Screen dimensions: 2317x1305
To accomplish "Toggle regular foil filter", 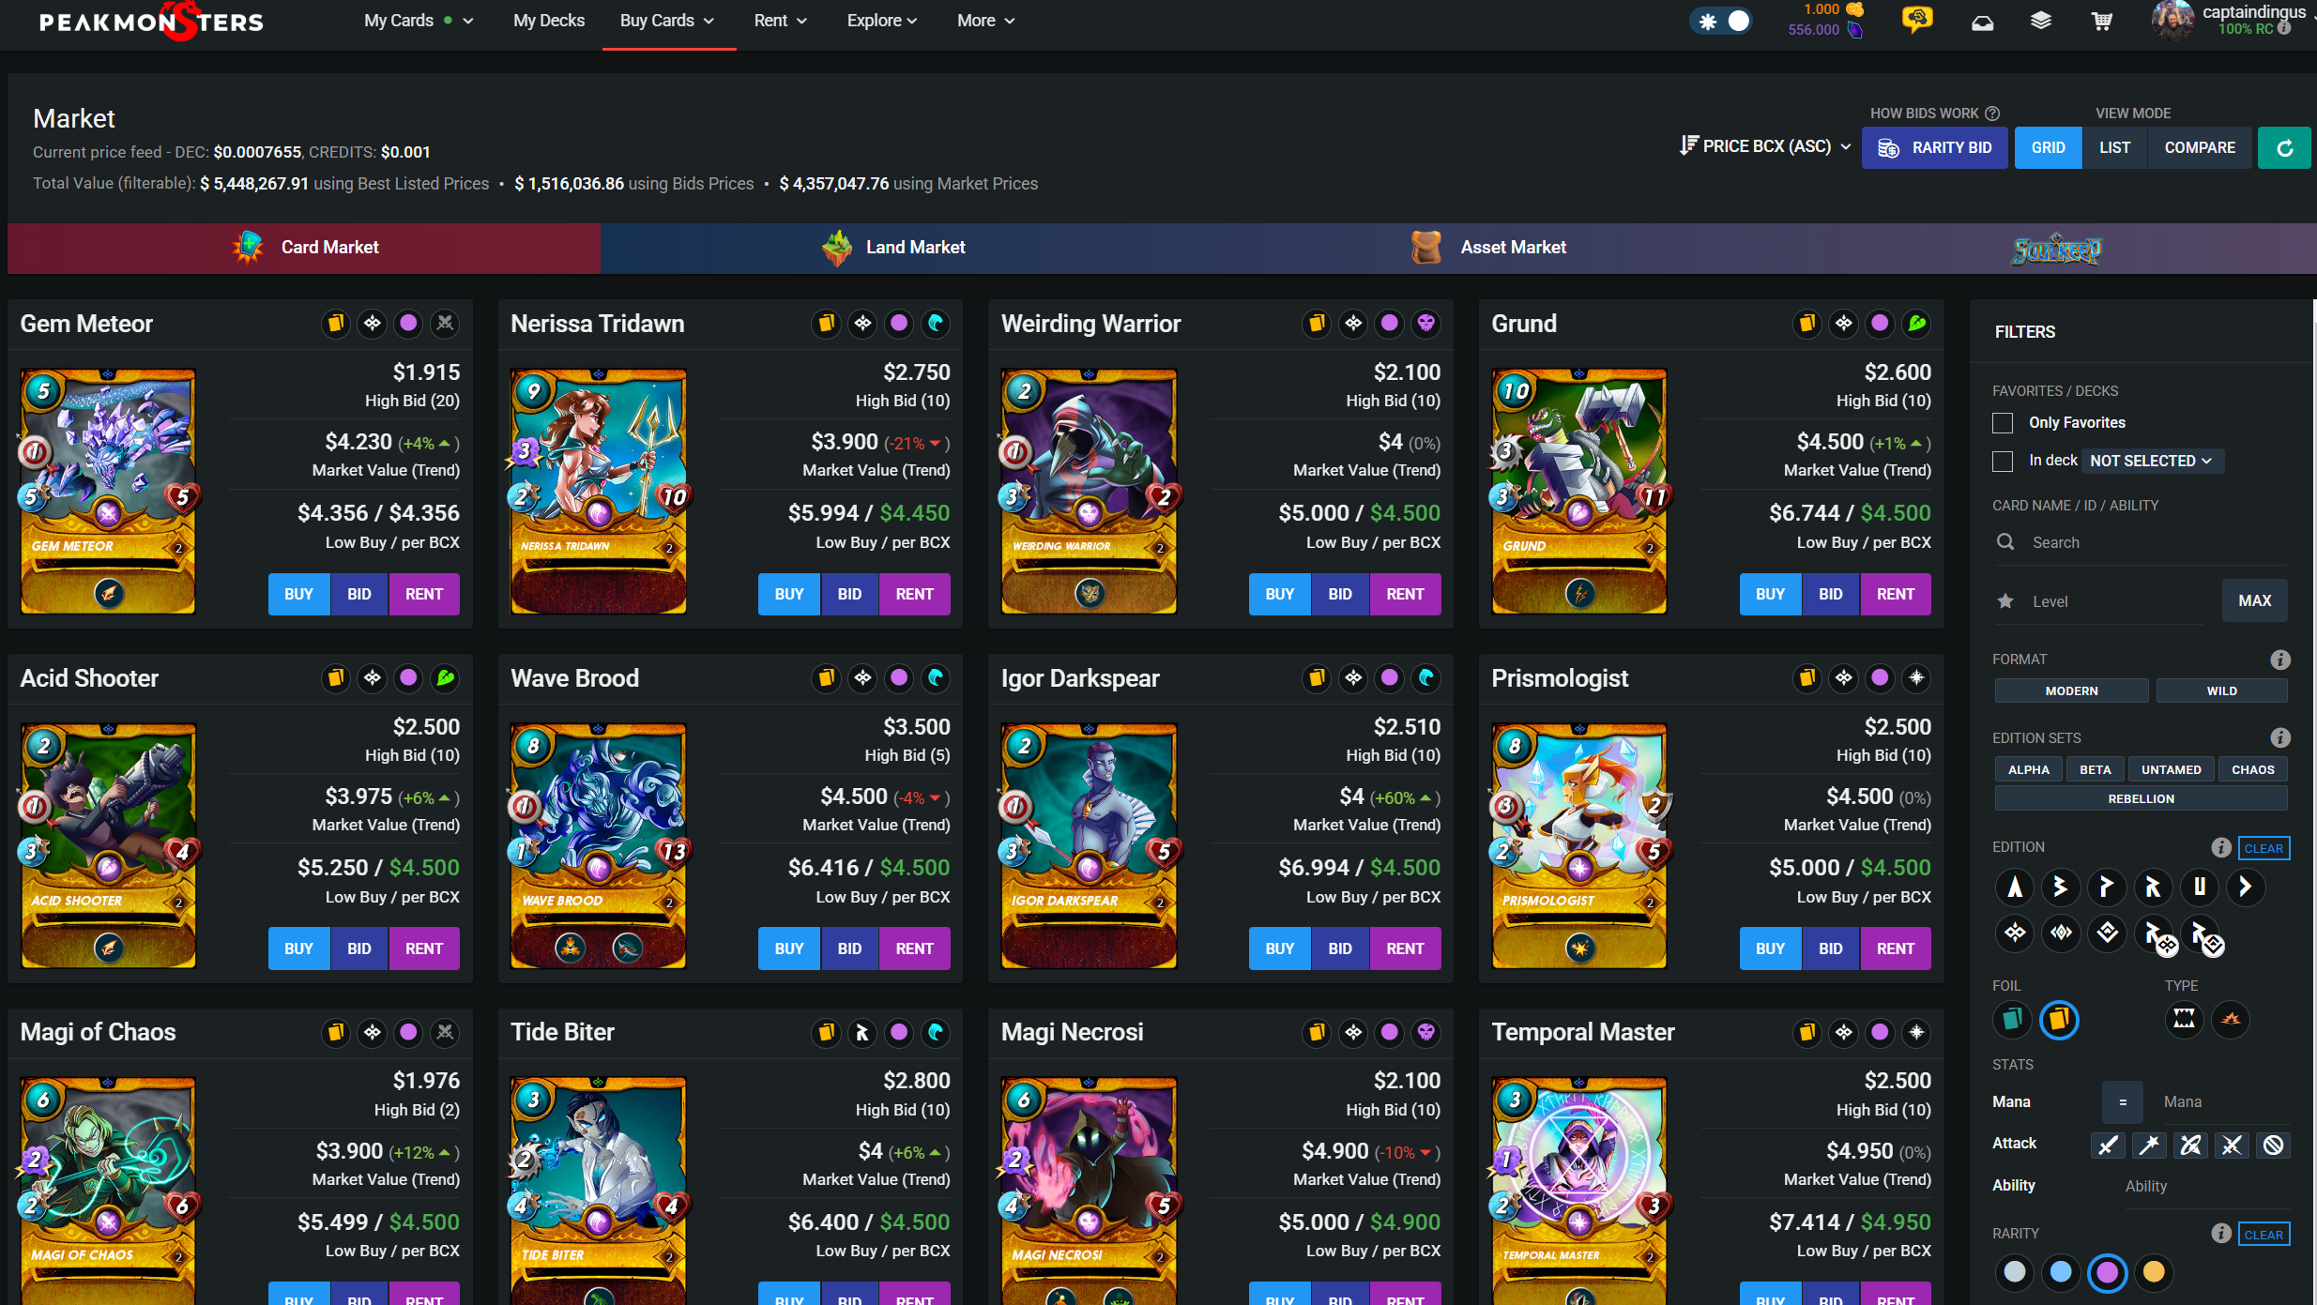I will [x=2012, y=1020].
